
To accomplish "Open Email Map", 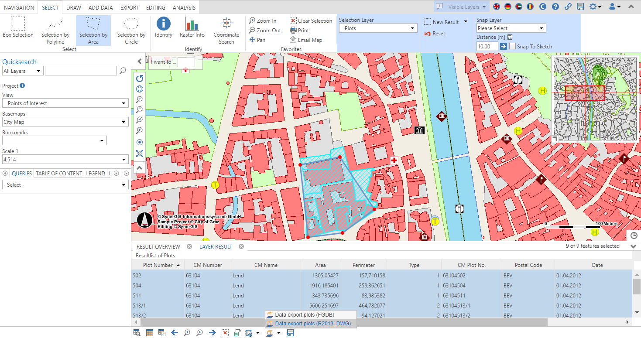I will [306, 40].
